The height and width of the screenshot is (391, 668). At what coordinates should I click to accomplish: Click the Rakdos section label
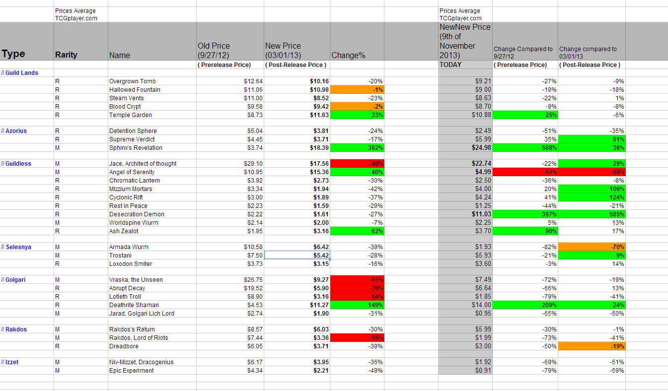click(x=16, y=329)
